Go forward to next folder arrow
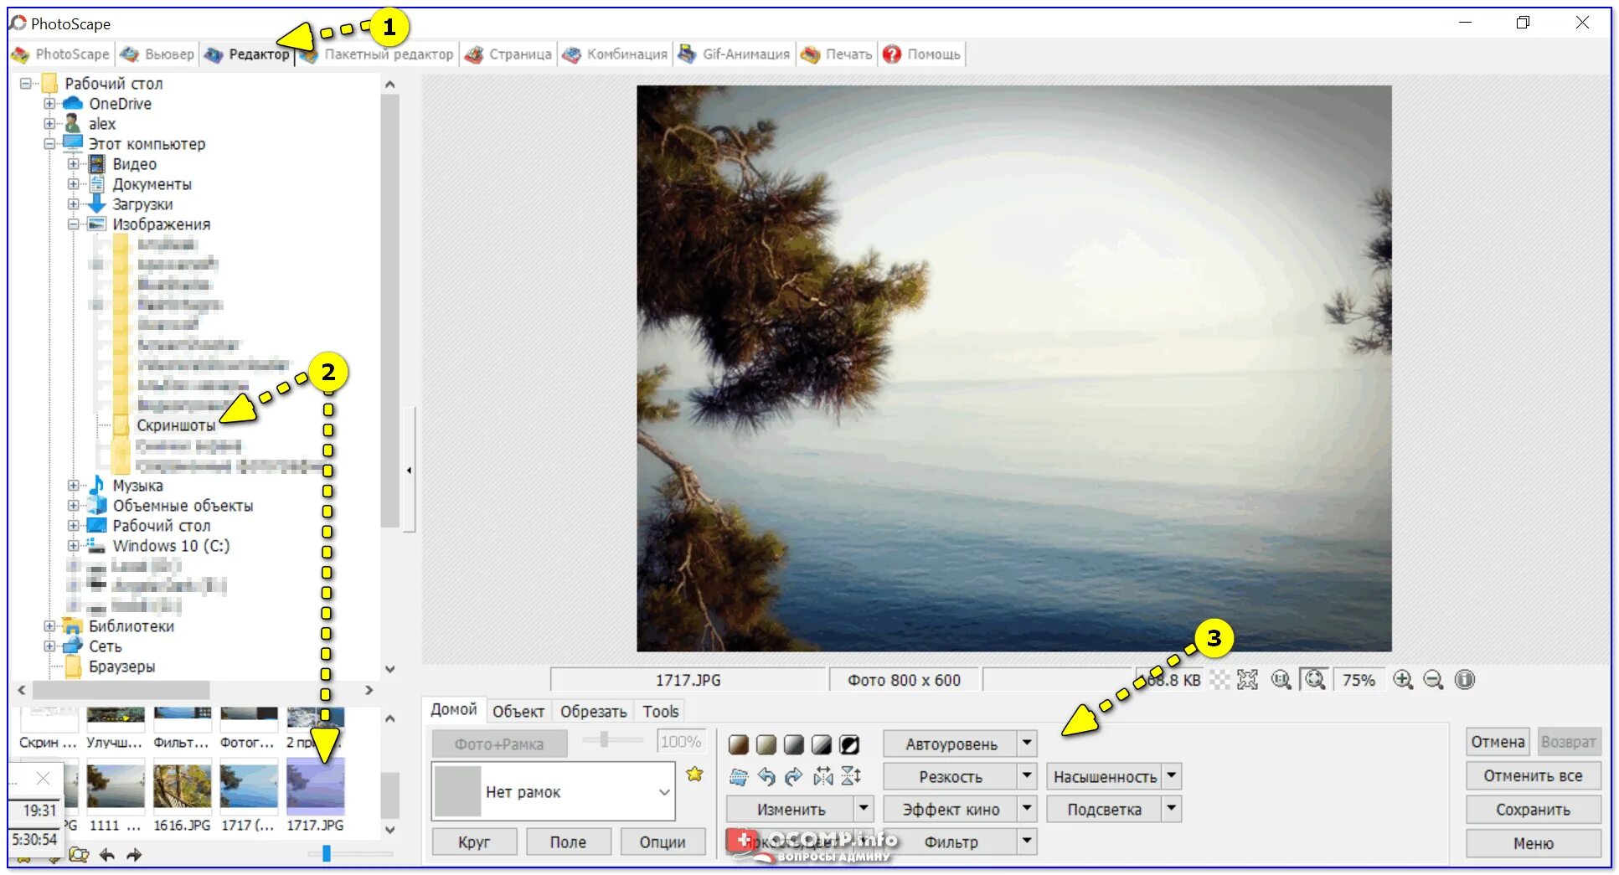Viewport: 1619px width, 875px height. (x=134, y=855)
